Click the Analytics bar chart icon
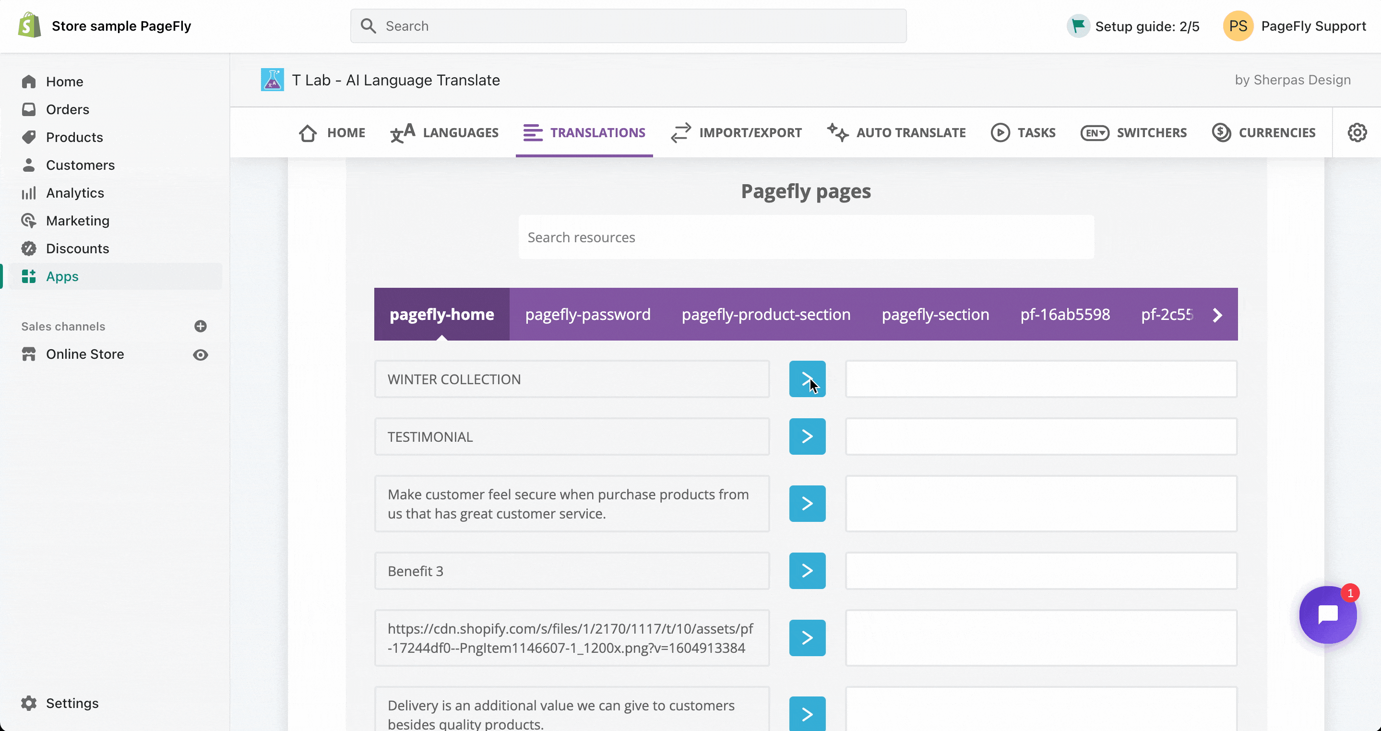This screenshot has height=731, width=1381. [x=29, y=193]
